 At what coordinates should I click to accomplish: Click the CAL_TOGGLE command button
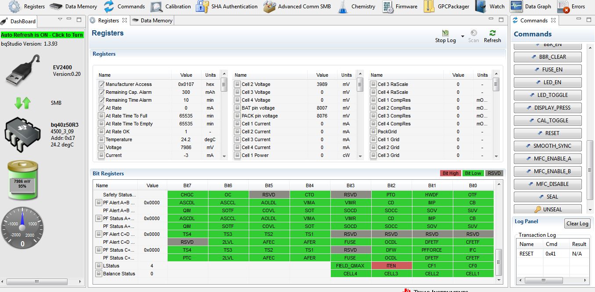[548, 121]
